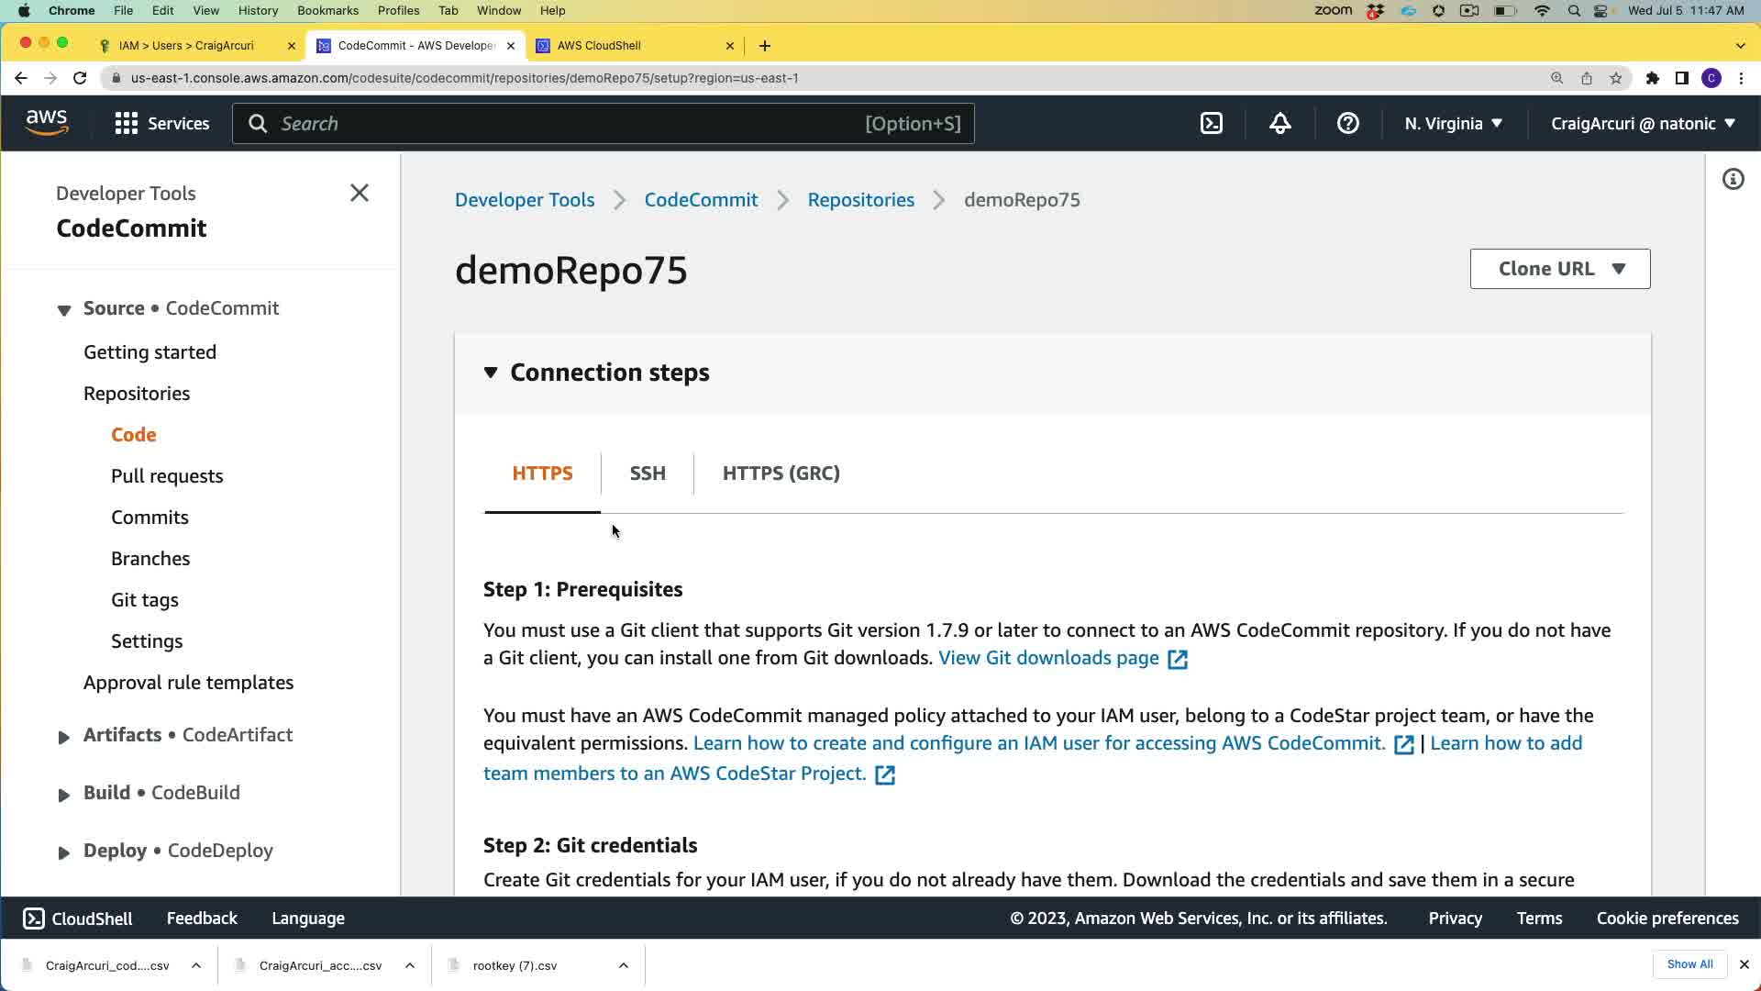Click the AWS logo home icon

47,122
